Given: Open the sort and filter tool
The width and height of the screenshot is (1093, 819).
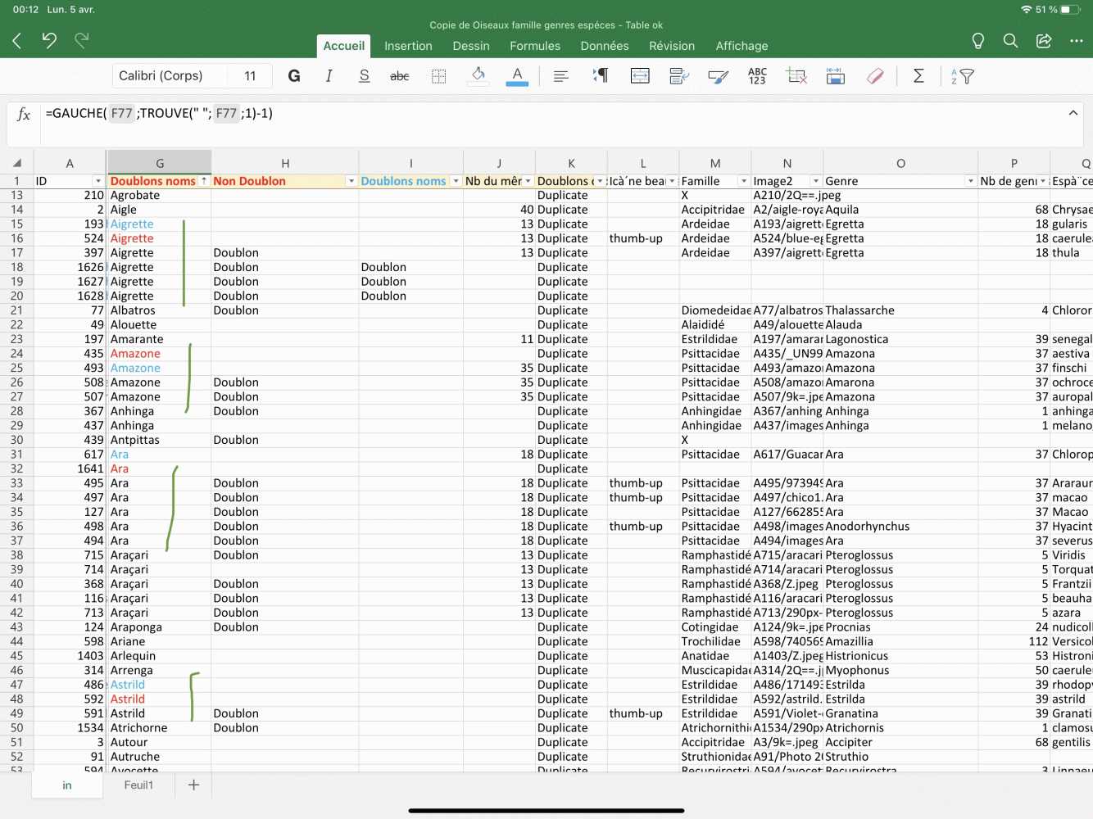Looking at the screenshot, I should pos(962,76).
